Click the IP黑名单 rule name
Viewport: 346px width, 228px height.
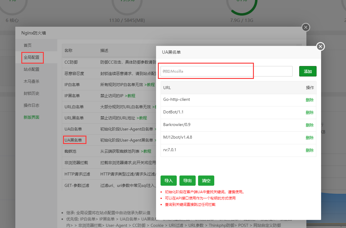pyautogui.click(x=72, y=96)
